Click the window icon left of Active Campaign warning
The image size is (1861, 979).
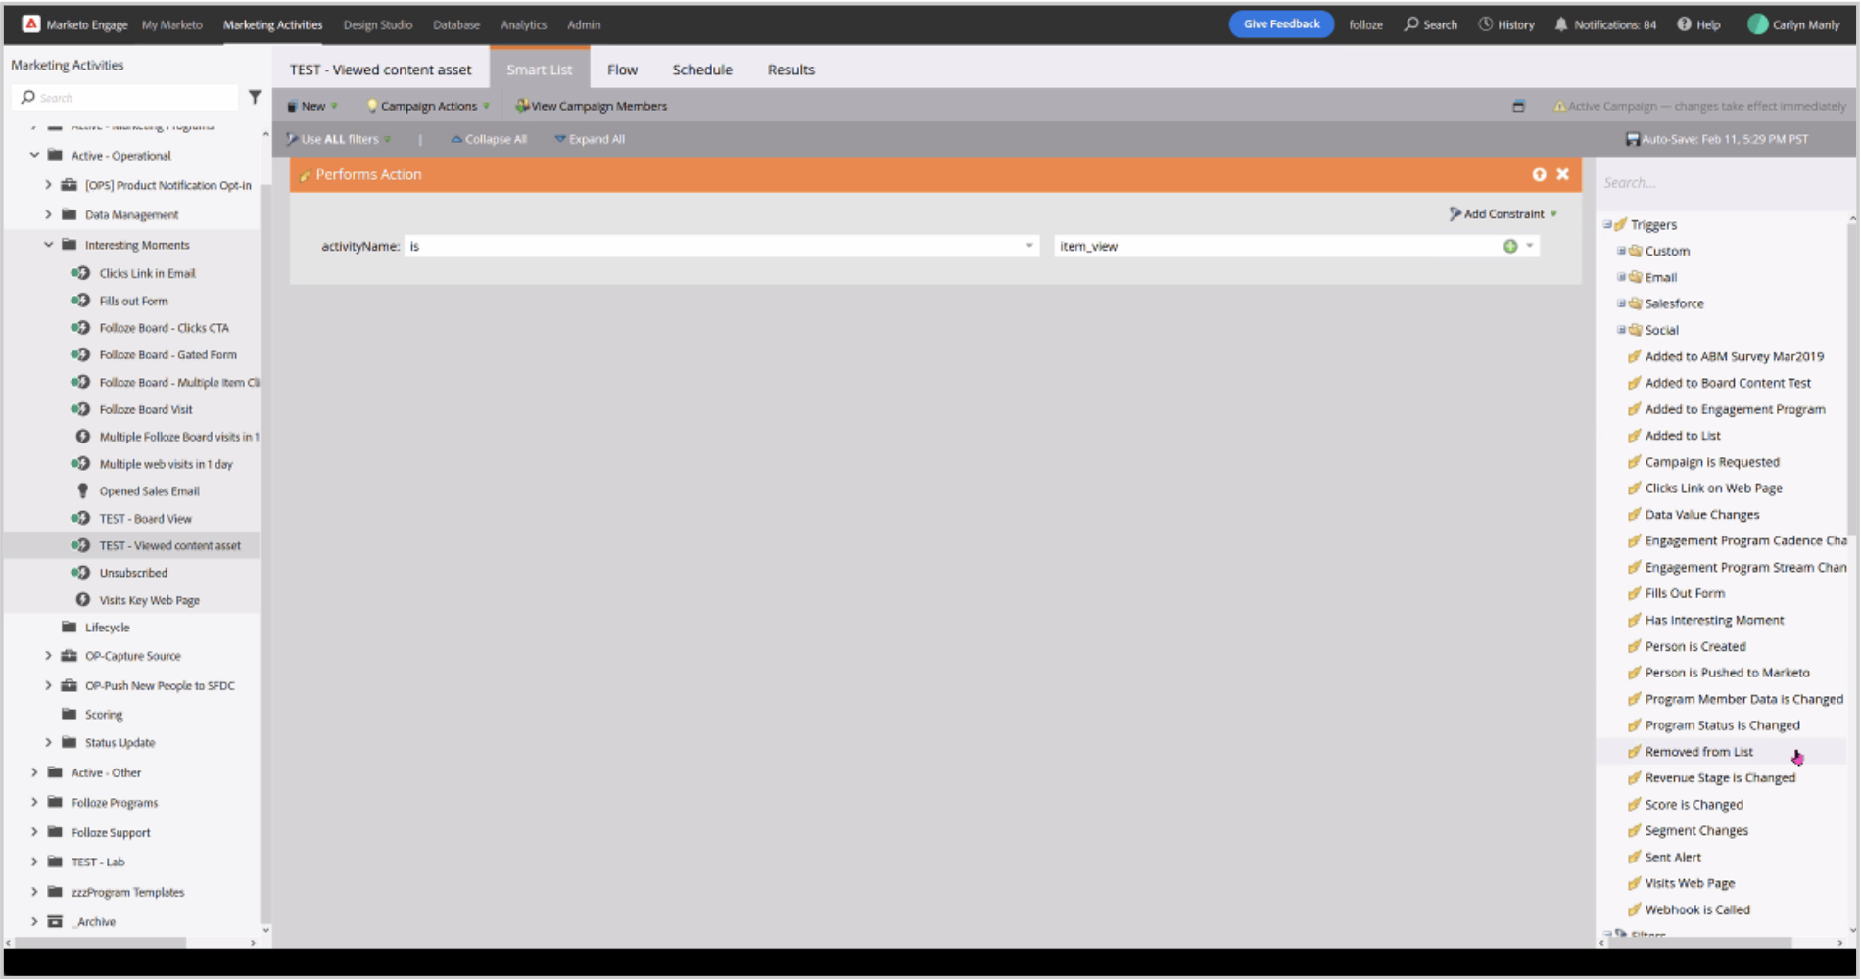1518,106
